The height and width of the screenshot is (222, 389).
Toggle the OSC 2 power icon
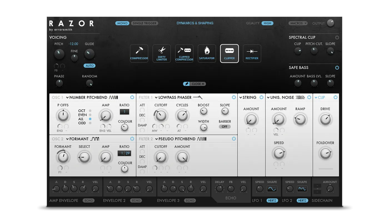[132, 139]
